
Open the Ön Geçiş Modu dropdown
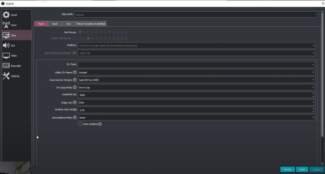[196, 88]
